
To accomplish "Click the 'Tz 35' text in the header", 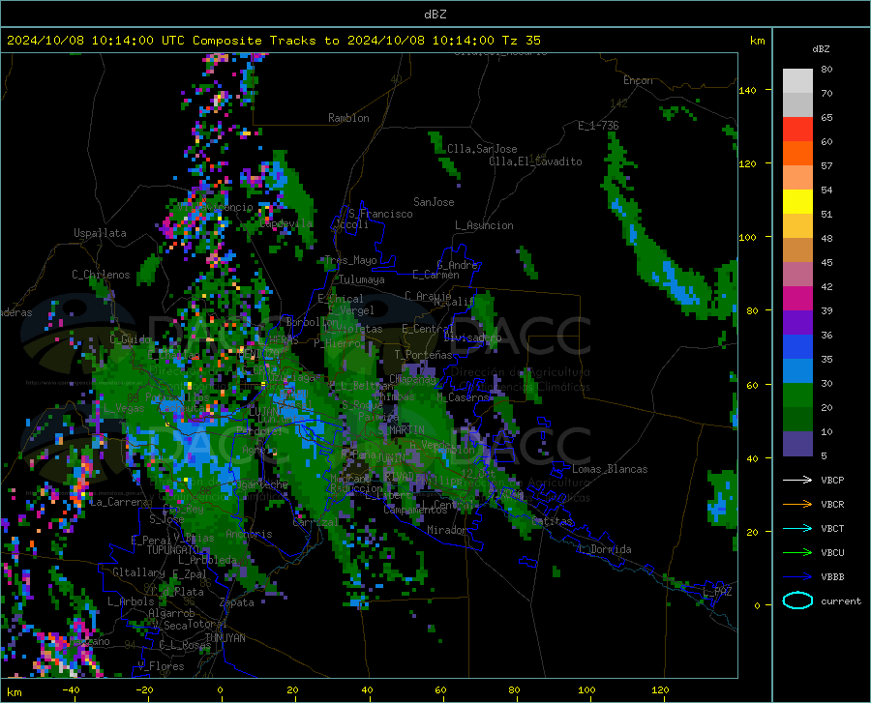I will click(x=521, y=41).
